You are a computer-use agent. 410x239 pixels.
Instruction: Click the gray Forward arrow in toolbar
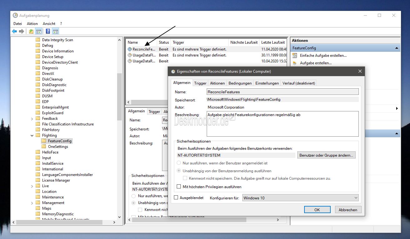(22, 32)
